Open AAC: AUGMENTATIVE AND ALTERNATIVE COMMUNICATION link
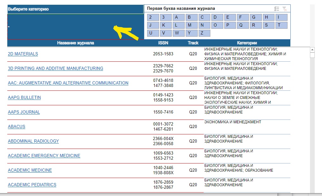The width and height of the screenshot is (322, 196). pyautogui.click(x=68, y=83)
